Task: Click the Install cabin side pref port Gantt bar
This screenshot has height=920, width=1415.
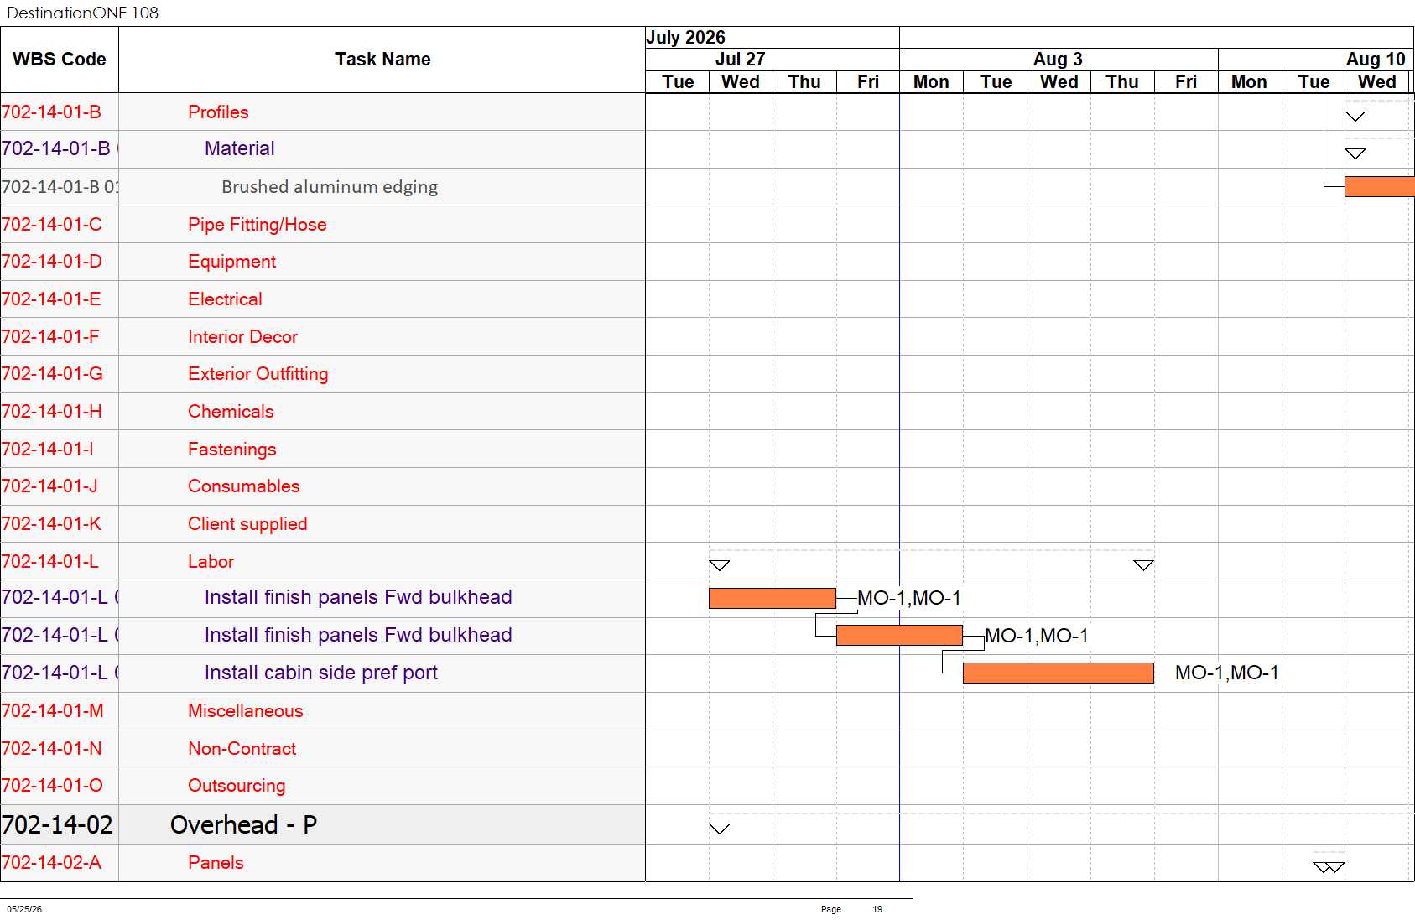Action: click(x=1059, y=673)
